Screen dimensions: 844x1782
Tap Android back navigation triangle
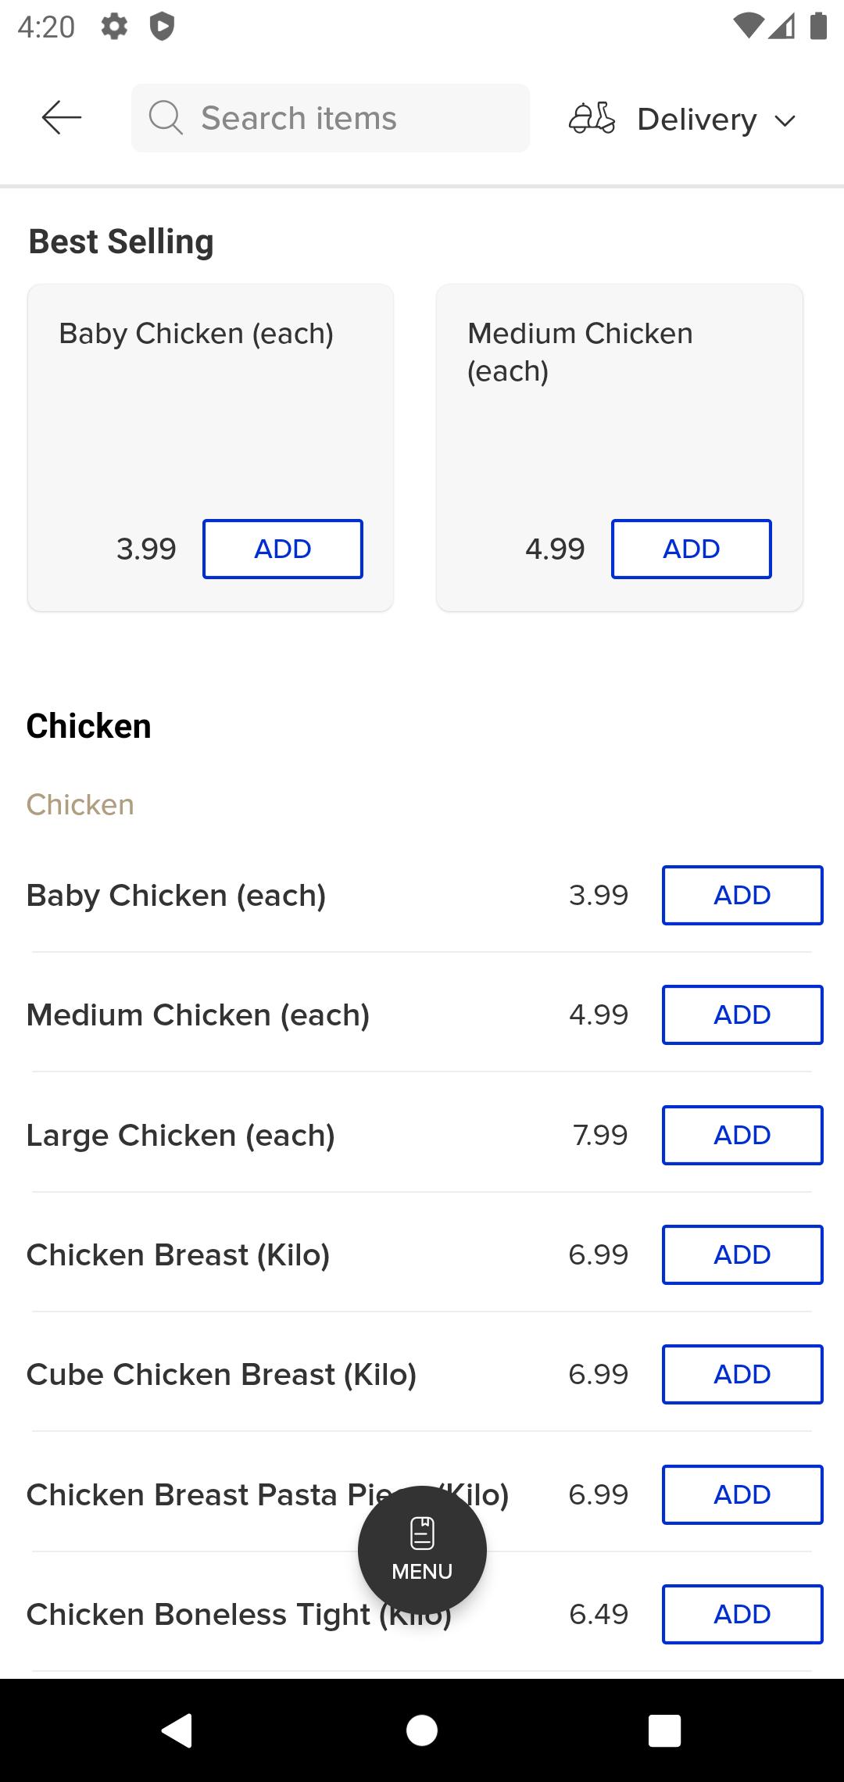[x=177, y=1730]
